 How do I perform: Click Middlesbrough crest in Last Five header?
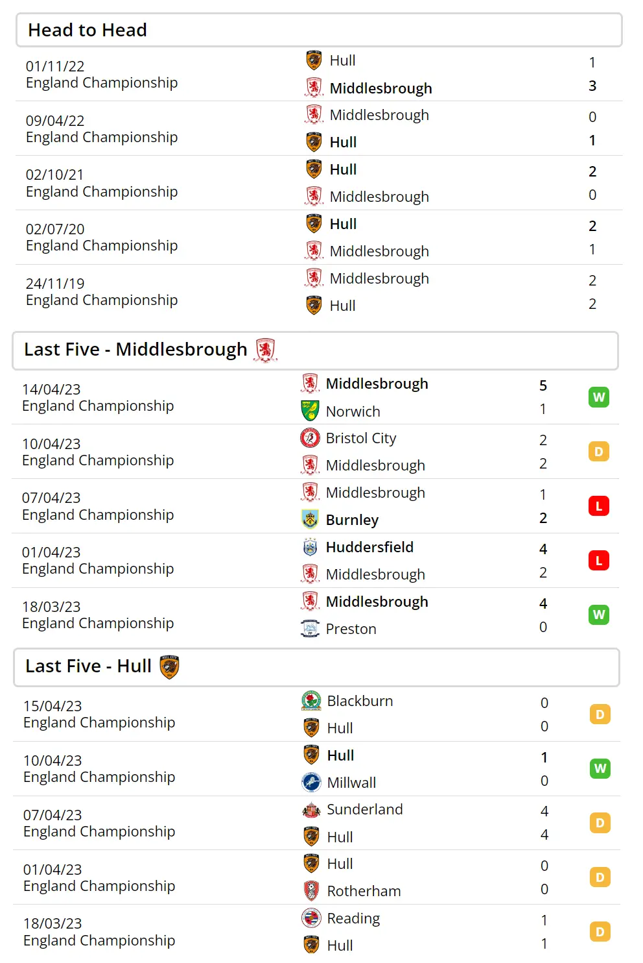pyautogui.click(x=265, y=350)
